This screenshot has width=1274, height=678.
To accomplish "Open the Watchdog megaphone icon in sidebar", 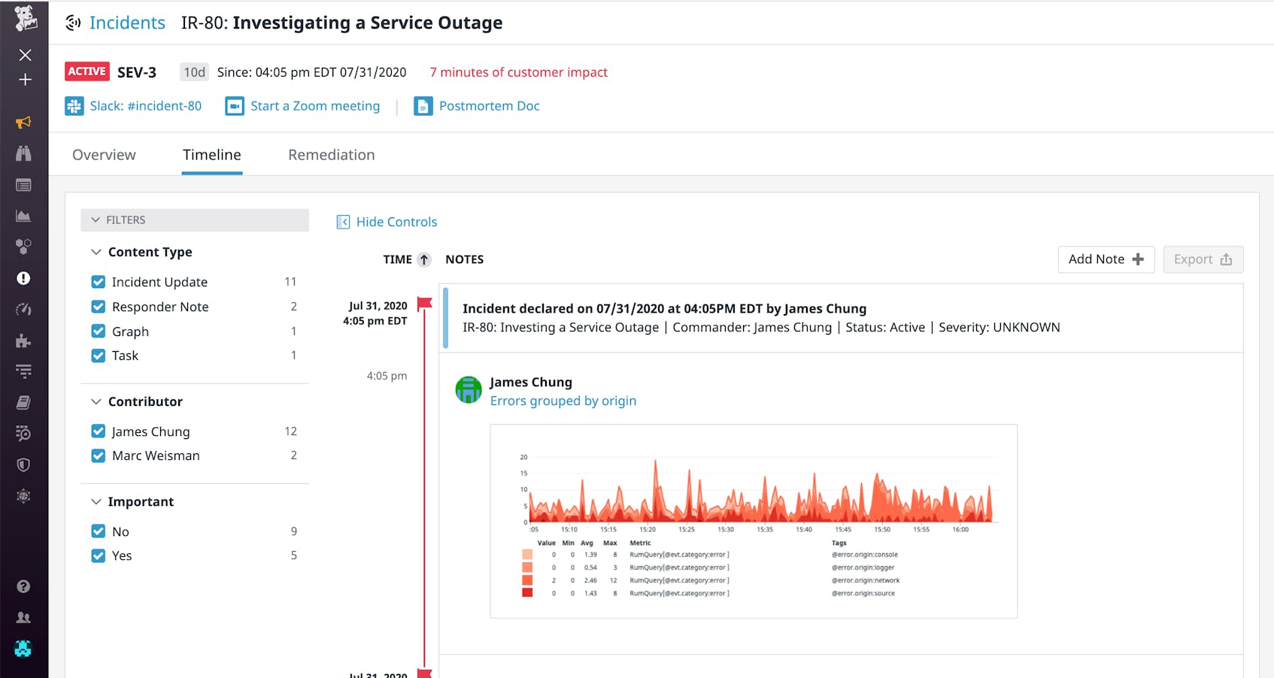I will click(x=25, y=123).
